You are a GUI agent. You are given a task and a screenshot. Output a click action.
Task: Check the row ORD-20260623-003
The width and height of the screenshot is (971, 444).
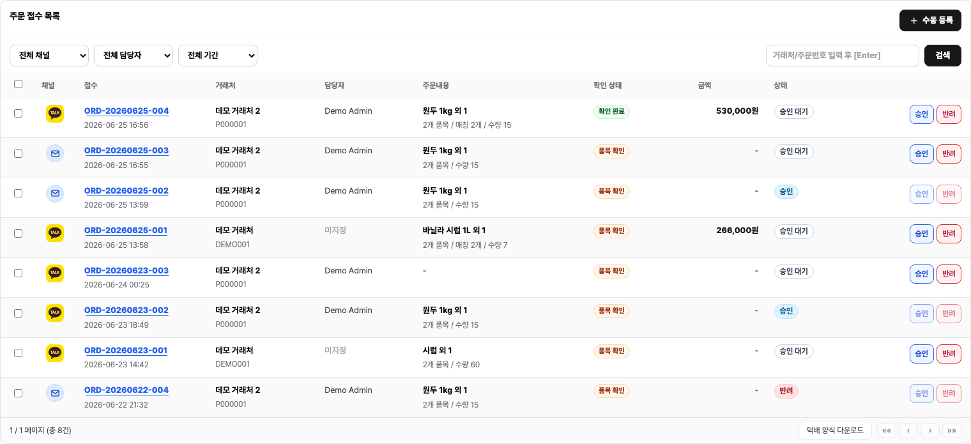[18, 273]
